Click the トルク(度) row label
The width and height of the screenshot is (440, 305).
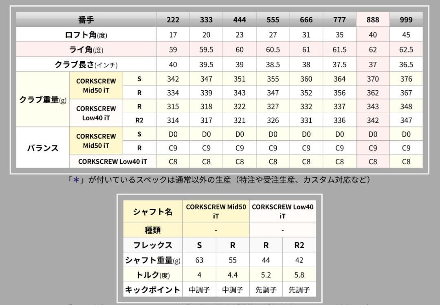(152, 274)
